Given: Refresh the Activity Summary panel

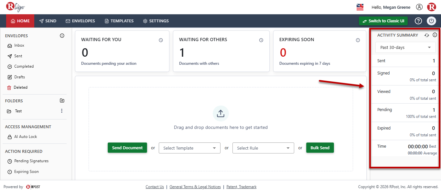Looking at the screenshot, I should tap(427, 35).
